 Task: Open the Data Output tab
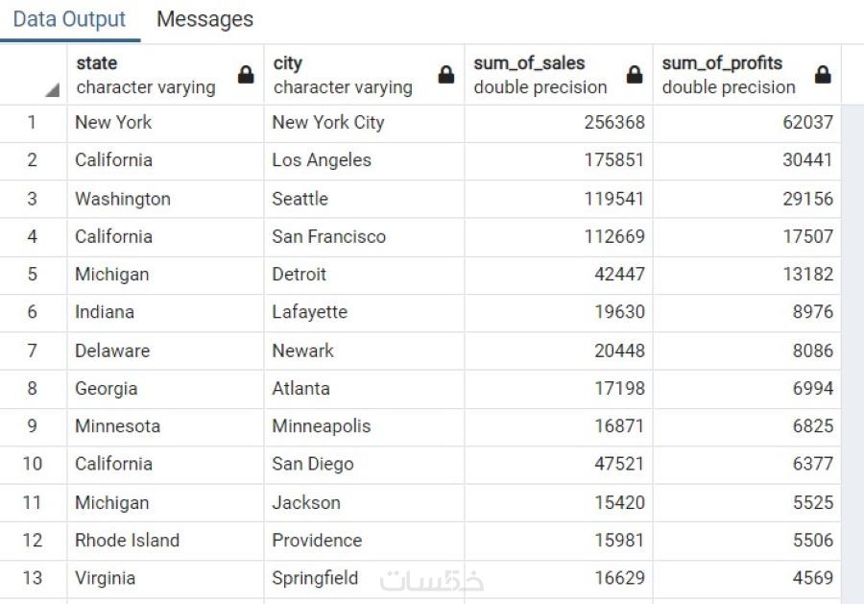[x=69, y=19]
